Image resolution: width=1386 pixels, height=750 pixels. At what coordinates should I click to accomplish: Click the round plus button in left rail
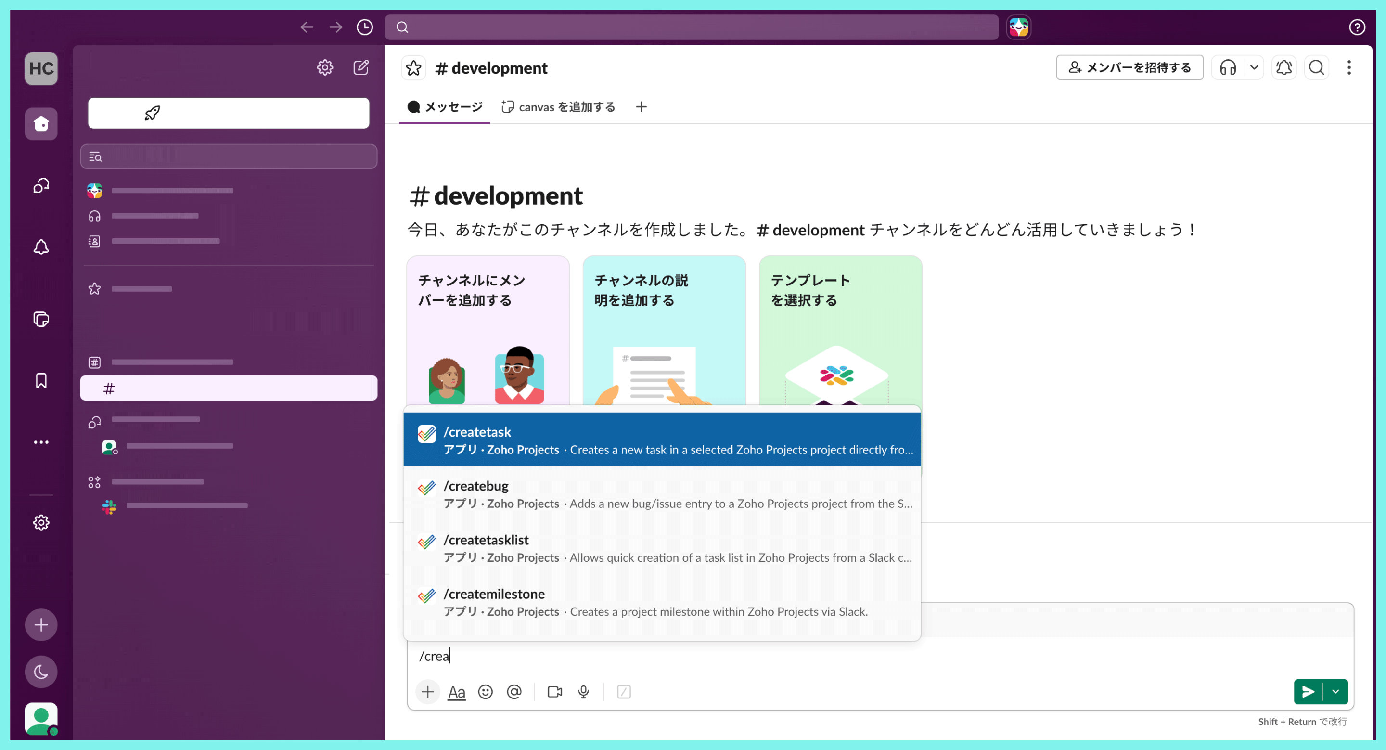click(41, 625)
